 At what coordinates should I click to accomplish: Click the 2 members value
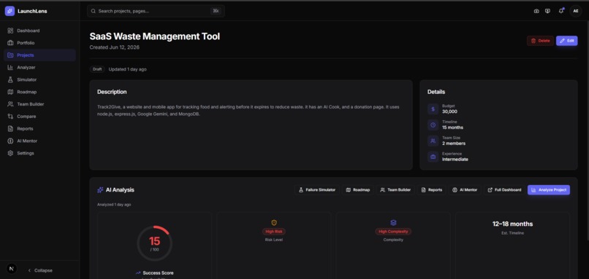tap(454, 144)
